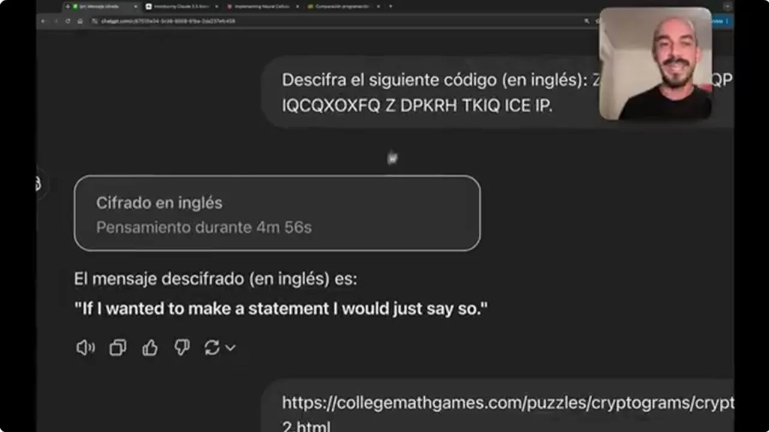This screenshot has height=432, width=769.
Task: Close the 'Mensaje cifrado' tab
Action: [x=136, y=6]
